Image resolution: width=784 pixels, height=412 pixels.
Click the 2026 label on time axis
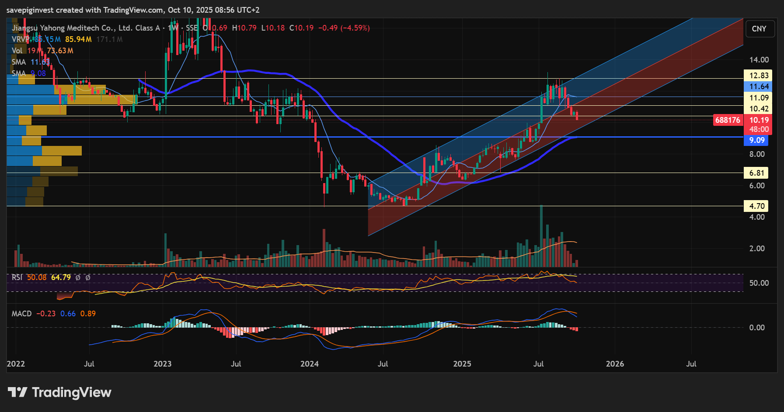point(615,364)
